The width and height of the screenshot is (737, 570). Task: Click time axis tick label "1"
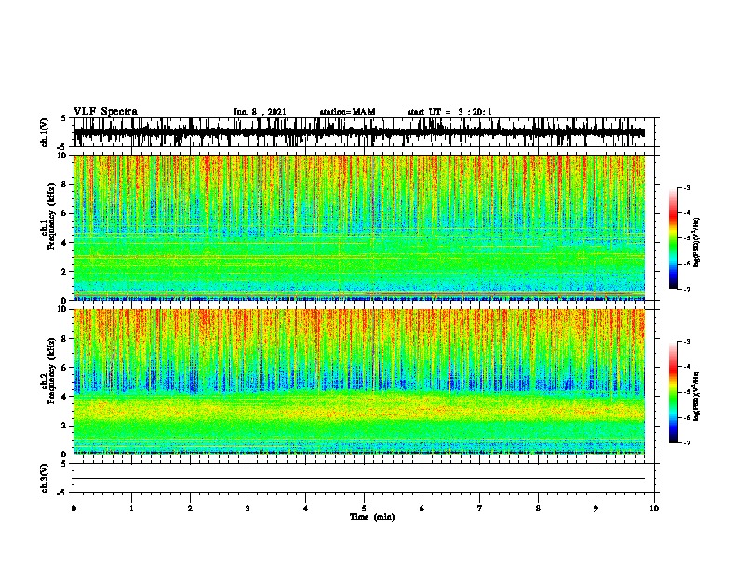coord(131,509)
